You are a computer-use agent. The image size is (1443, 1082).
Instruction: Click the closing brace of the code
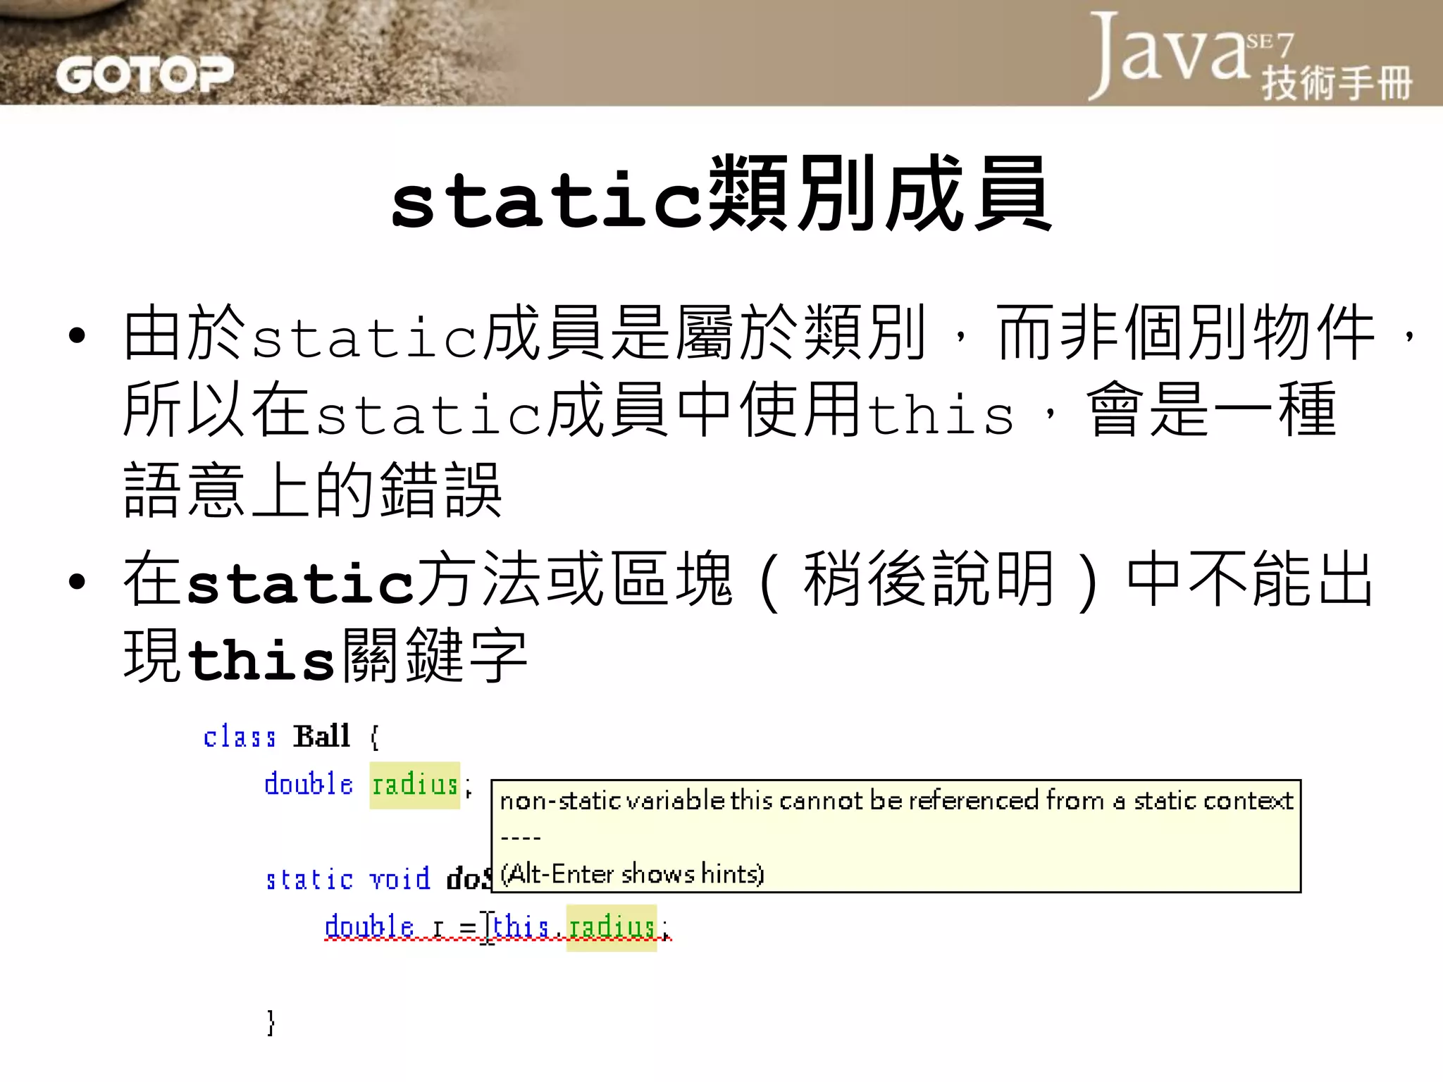271,1022
